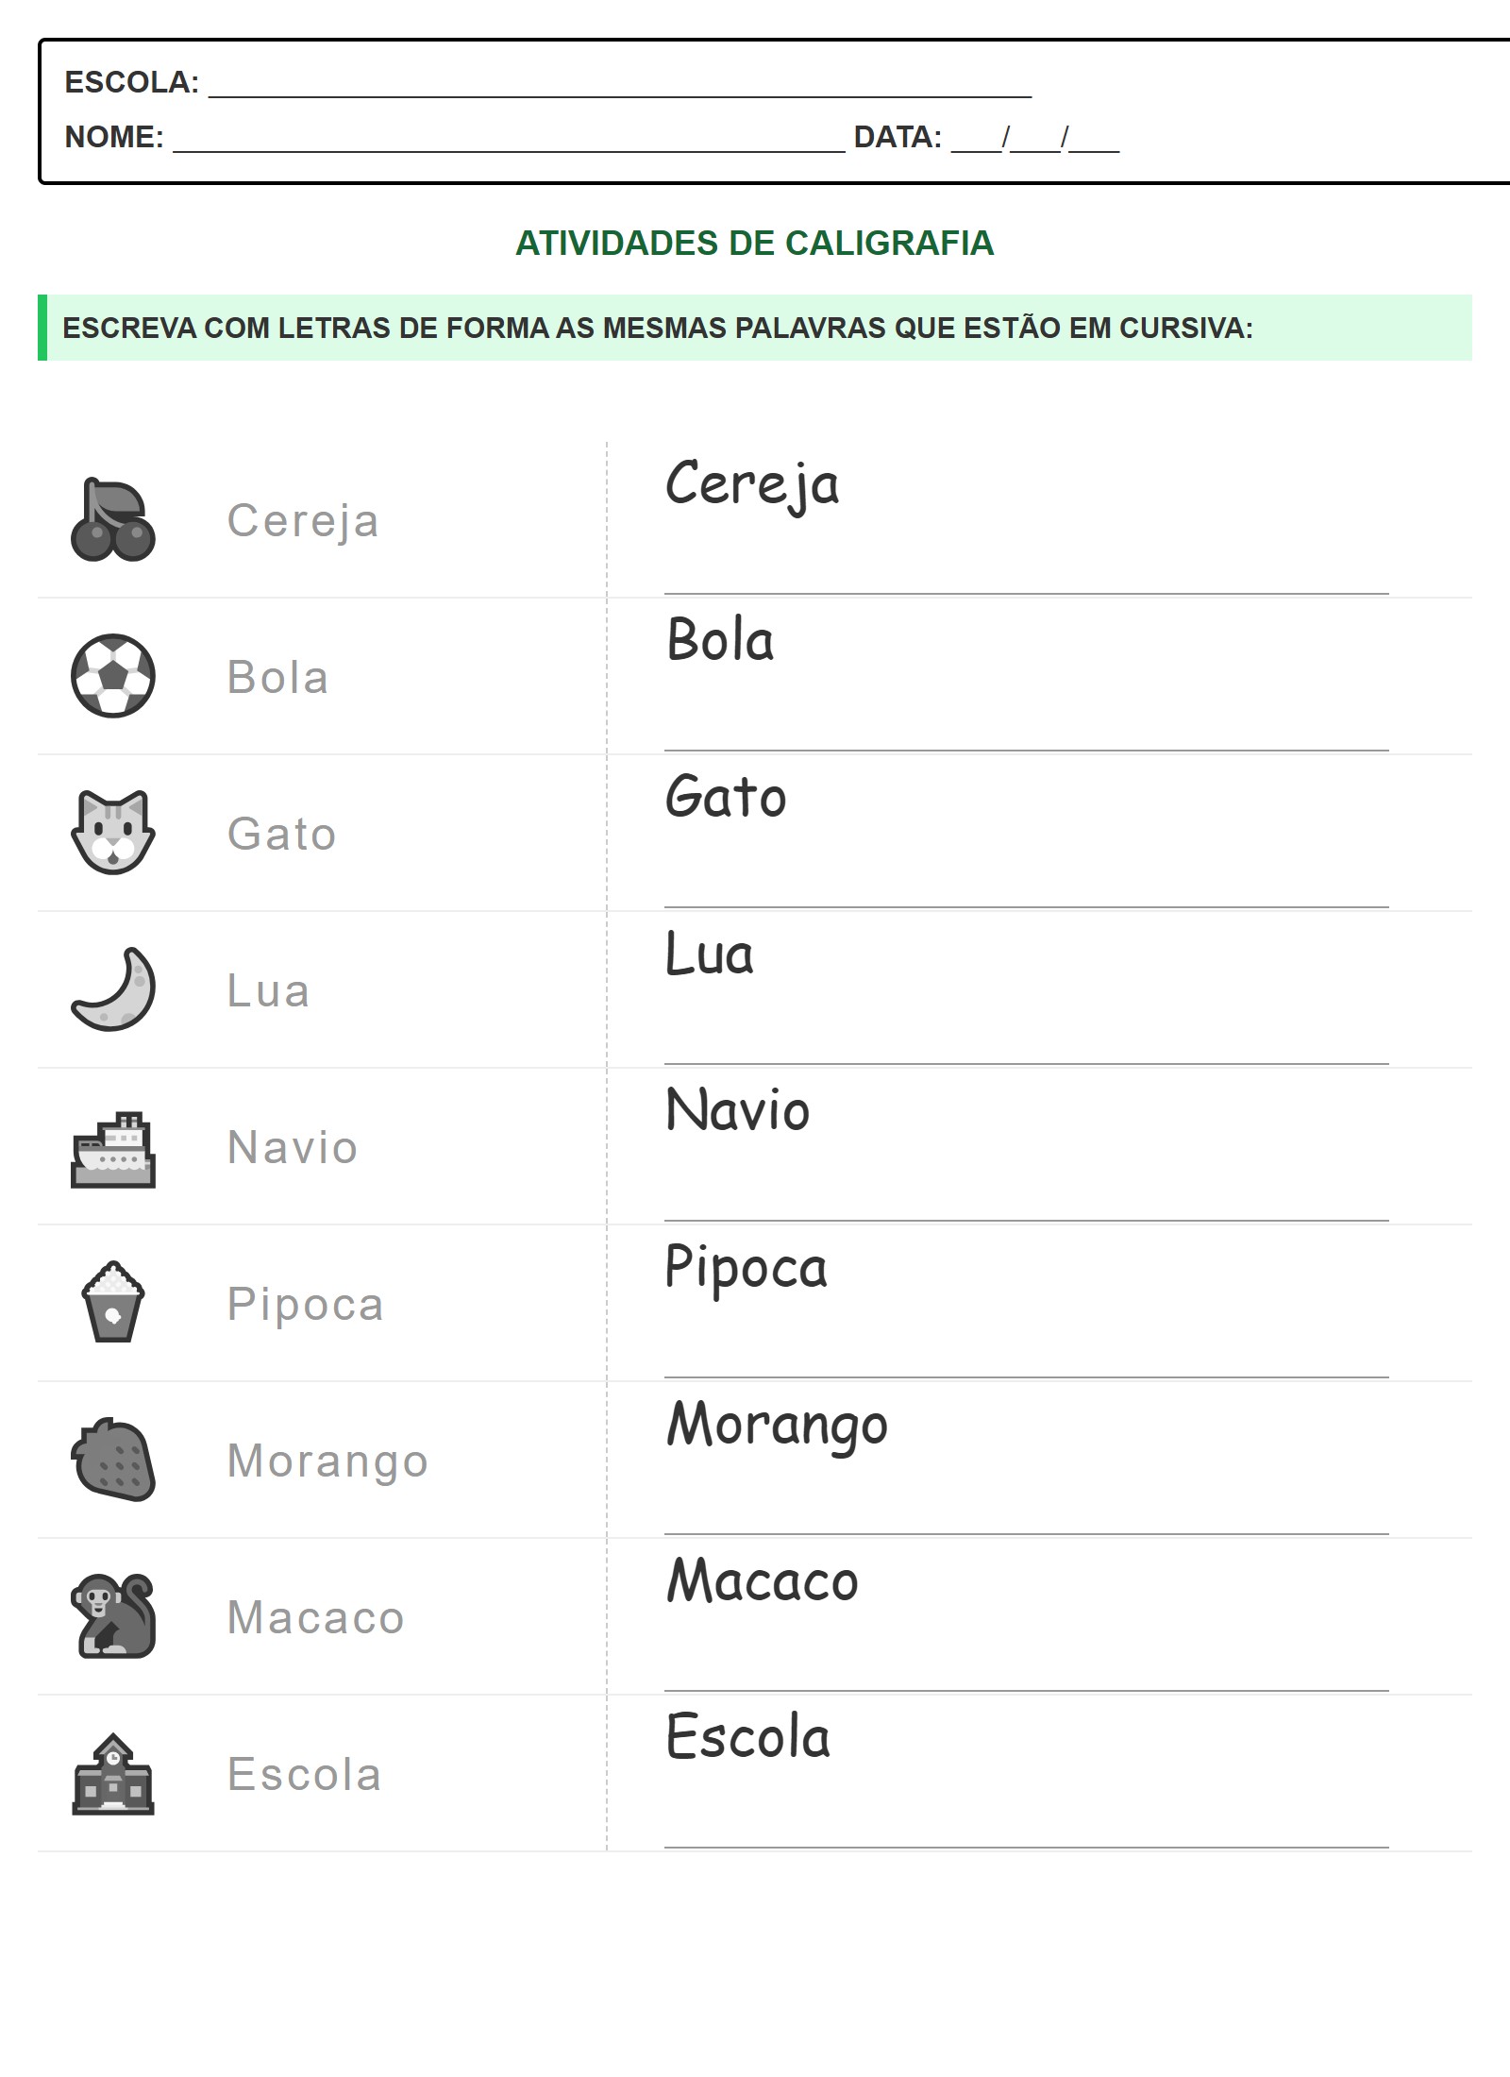Click the green instruction banner text
The width and height of the screenshot is (1510, 2077).
pos(657,329)
